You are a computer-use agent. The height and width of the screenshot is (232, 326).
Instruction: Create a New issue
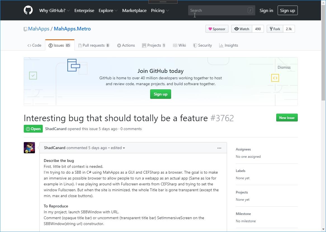point(287,118)
